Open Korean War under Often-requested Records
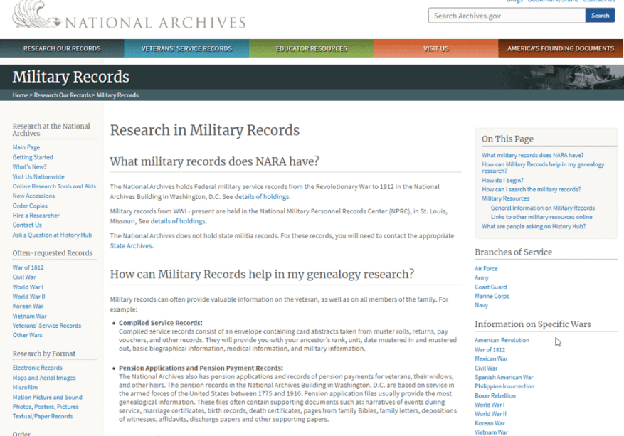 point(28,306)
